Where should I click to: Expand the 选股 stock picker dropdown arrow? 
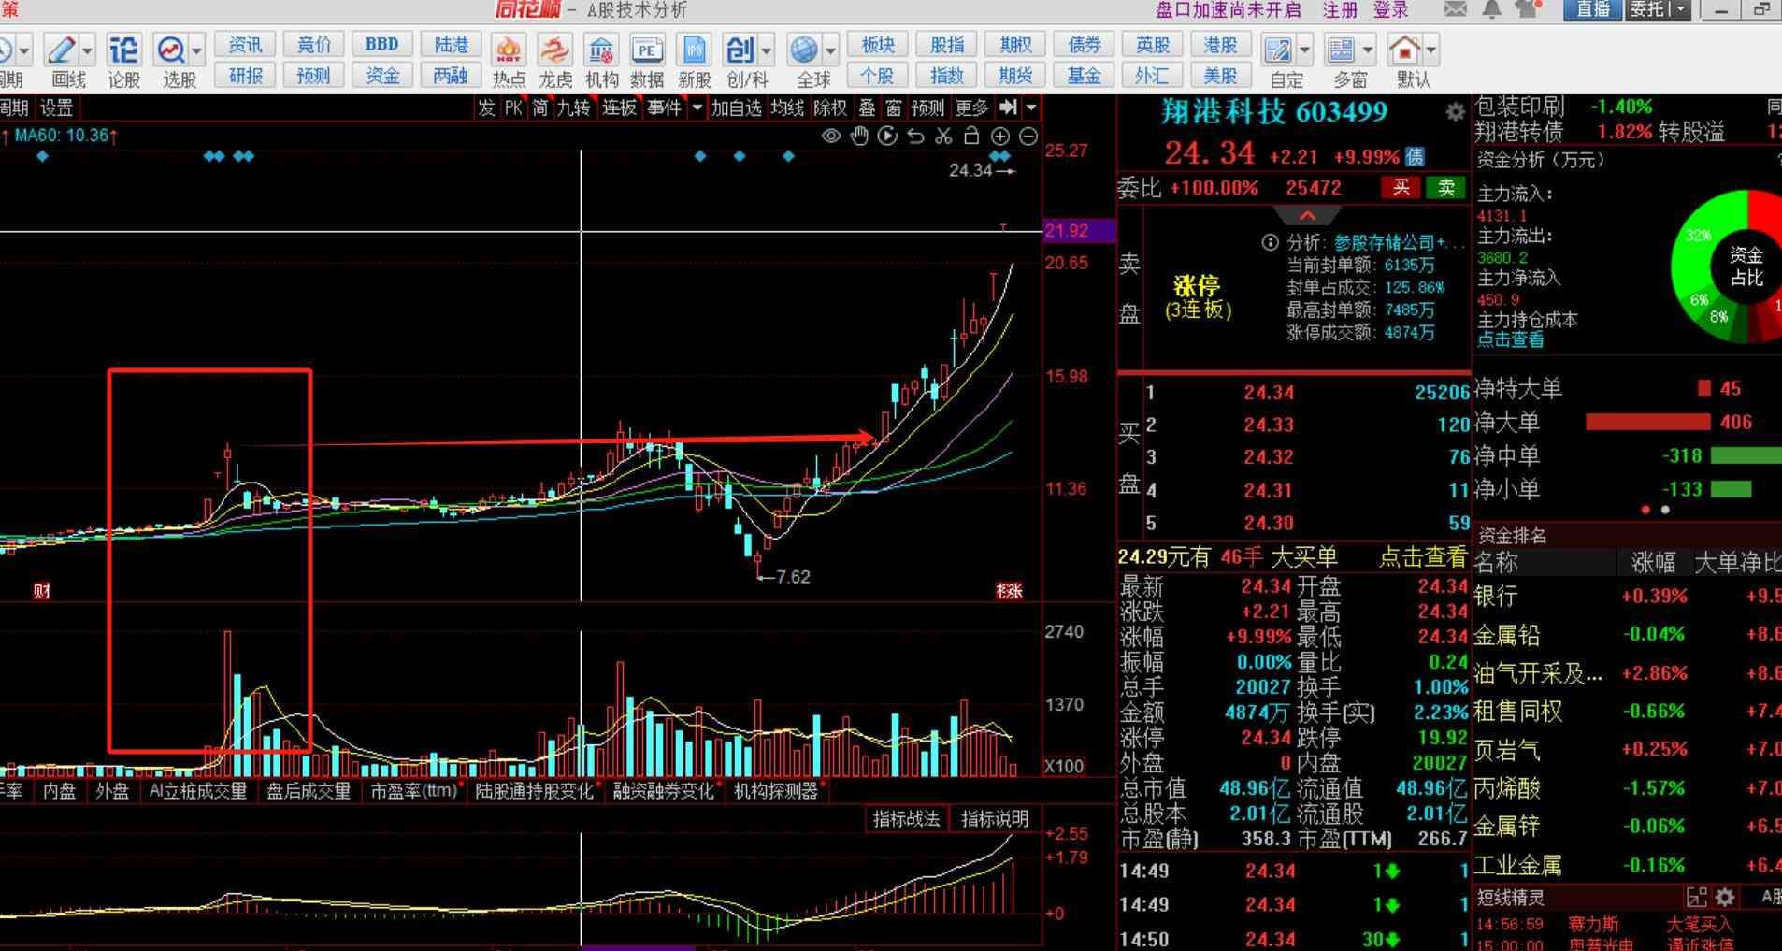click(196, 50)
